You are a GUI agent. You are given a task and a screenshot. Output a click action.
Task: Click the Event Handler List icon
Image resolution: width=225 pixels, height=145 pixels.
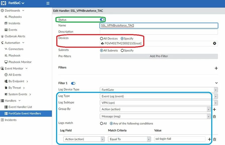point(6,107)
